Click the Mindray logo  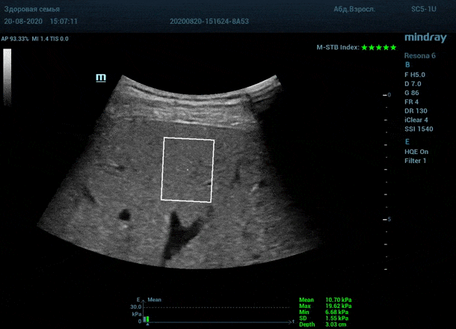(425, 37)
